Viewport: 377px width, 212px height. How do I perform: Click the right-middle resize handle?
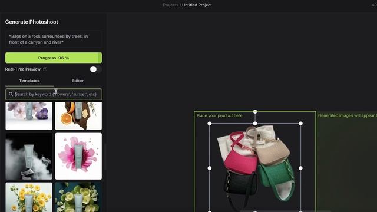pyautogui.click(x=300, y=168)
